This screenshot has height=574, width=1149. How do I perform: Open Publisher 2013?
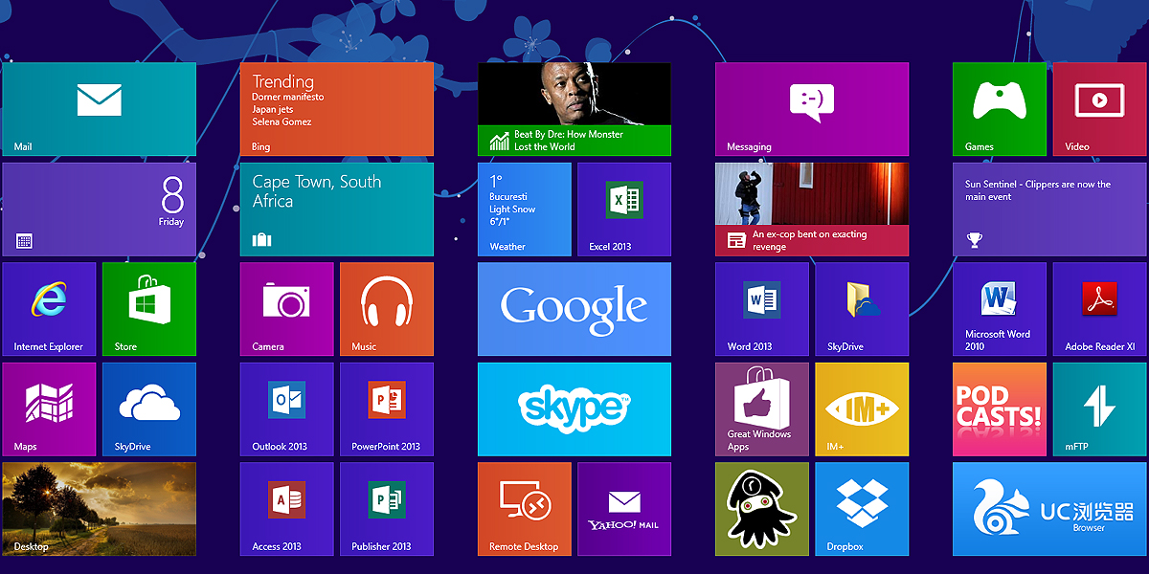pos(387,509)
